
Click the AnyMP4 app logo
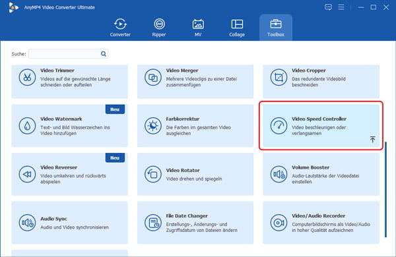pyautogui.click(x=13, y=7)
